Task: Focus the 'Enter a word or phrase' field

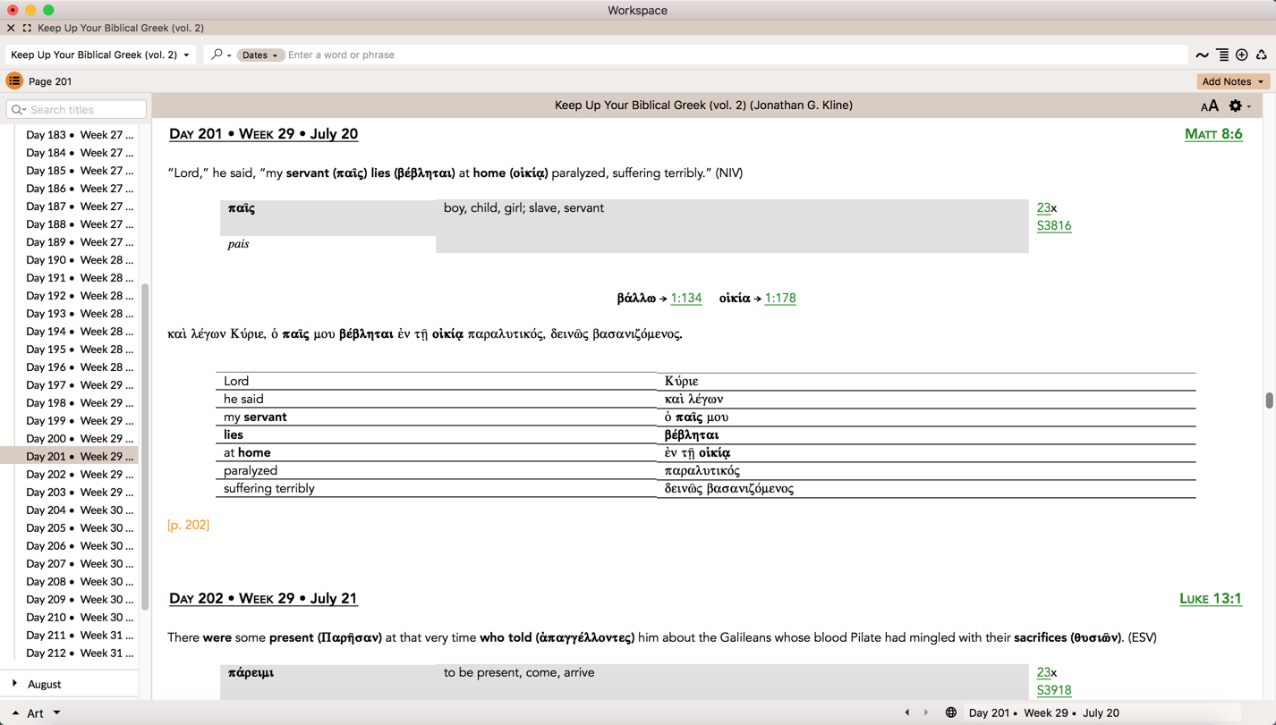Action: [x=736, y=55]
